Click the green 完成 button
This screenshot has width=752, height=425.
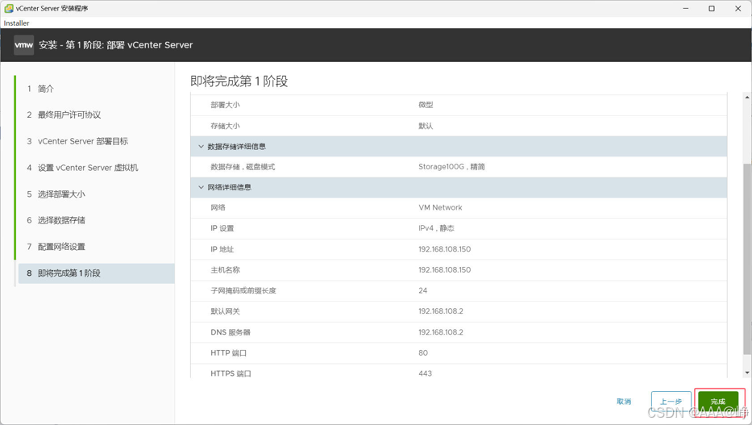[718, 402]
